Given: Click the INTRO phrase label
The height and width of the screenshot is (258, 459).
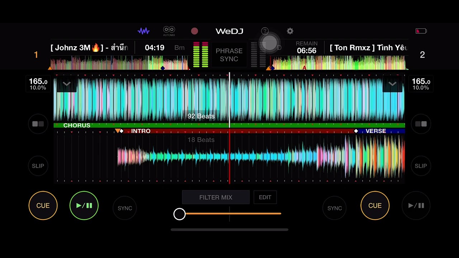Looking at the screenshot, I should tap(141, 131).
